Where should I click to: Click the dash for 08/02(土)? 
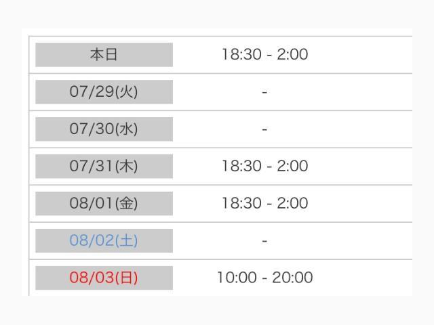264,241
